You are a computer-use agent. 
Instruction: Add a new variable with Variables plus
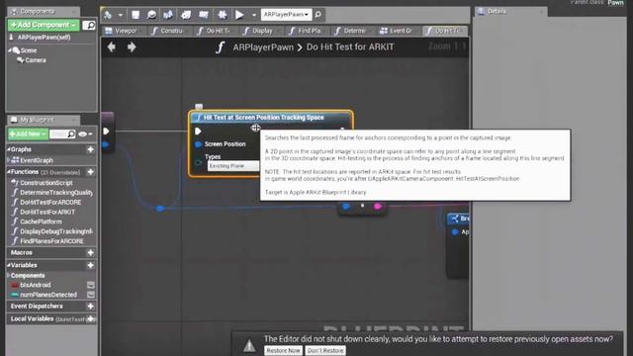[x=90, y=266]
